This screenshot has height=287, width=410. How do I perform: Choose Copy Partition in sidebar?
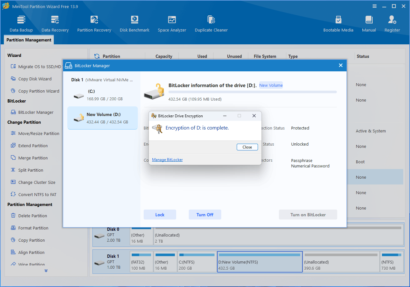point(28,240)
